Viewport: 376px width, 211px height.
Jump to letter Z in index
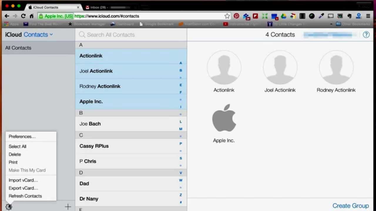[181, 195]
